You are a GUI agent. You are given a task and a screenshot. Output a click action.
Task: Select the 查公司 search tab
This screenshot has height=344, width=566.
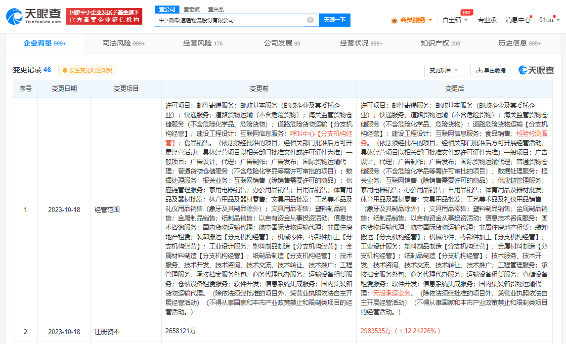(167, 9)
